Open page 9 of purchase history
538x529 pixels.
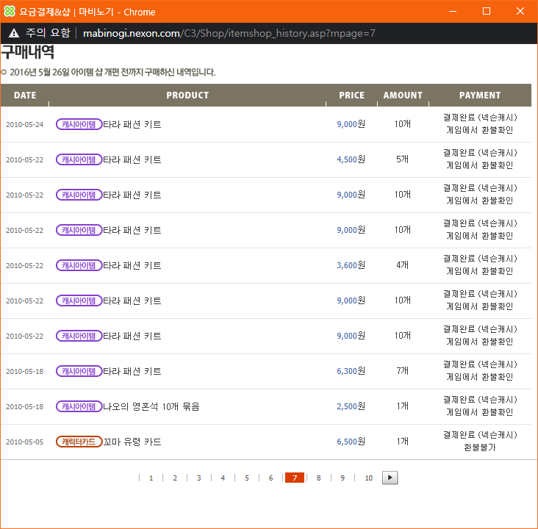click(342, 478)
